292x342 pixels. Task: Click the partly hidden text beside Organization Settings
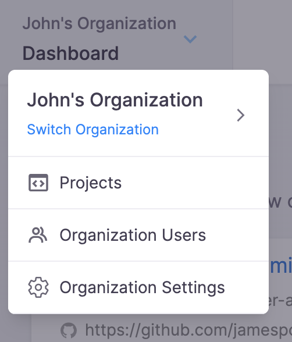[280, 301]
